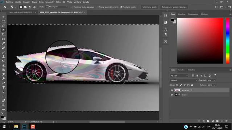Toggle lock image pixels brush icon
Screen dimensions: 232x130
coord(181,85)
